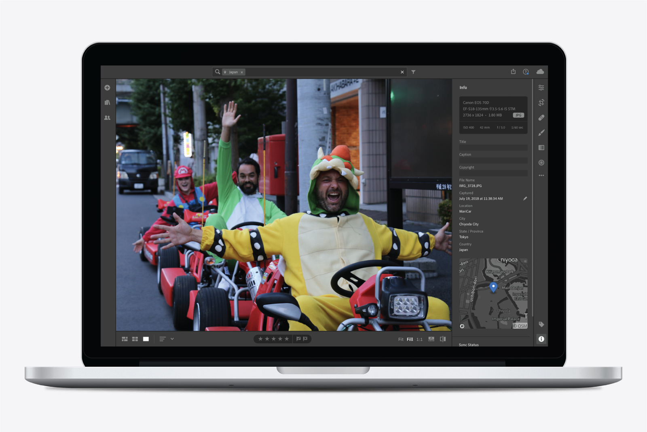This screenshot has width=647, height=432.
Task: Set zoom to Fill
Action: coord(410,339)
